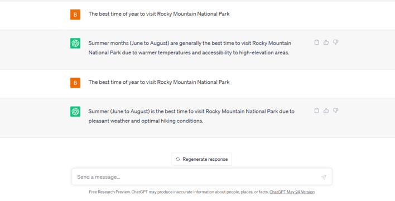The width and height of the screenshot is (395, 201).
Task: Copy the second response about pleasant weather
Action: [x=317, y=111]
